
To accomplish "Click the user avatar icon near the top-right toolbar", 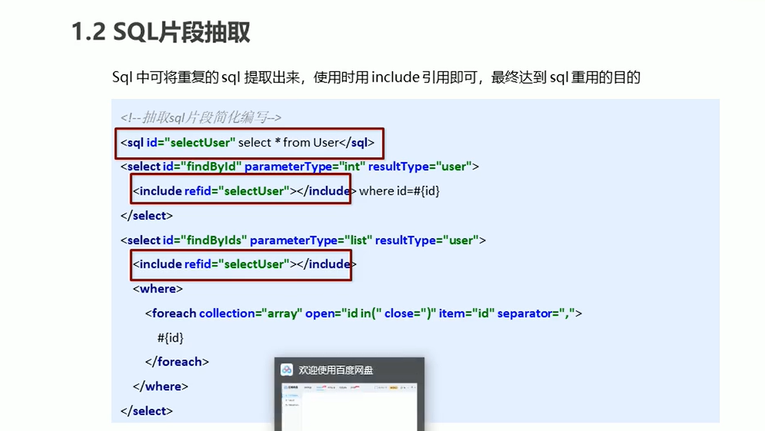I will pyautogui.click(x=405, y=387).
